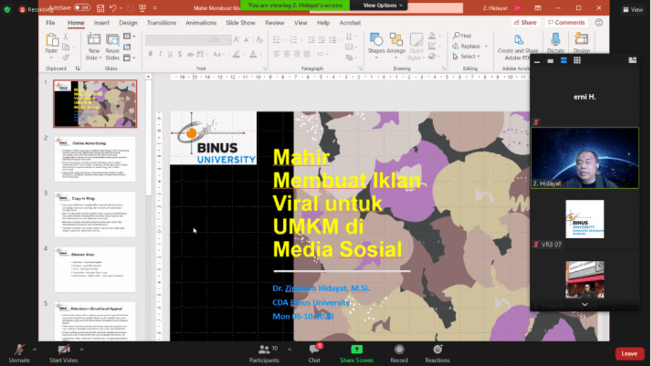This screenshot has height=366, width=651.
Task: Click the Zoom View button
Action: click(x=633, y=9)
